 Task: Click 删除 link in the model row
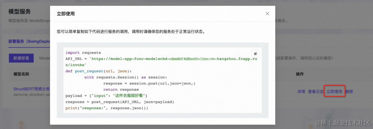pos(349,92)
